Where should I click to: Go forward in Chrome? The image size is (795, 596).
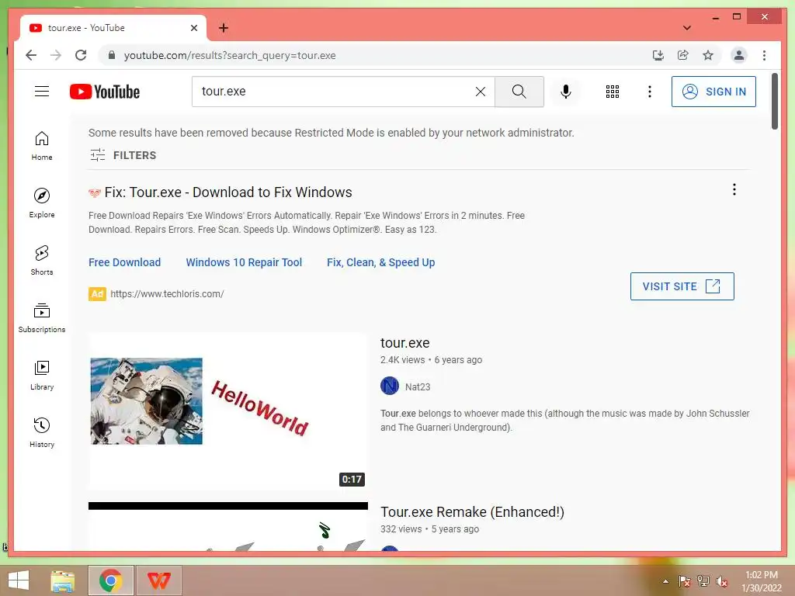56,55
